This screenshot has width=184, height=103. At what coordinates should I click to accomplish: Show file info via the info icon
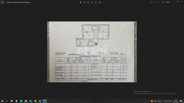(x=96, y=2)
